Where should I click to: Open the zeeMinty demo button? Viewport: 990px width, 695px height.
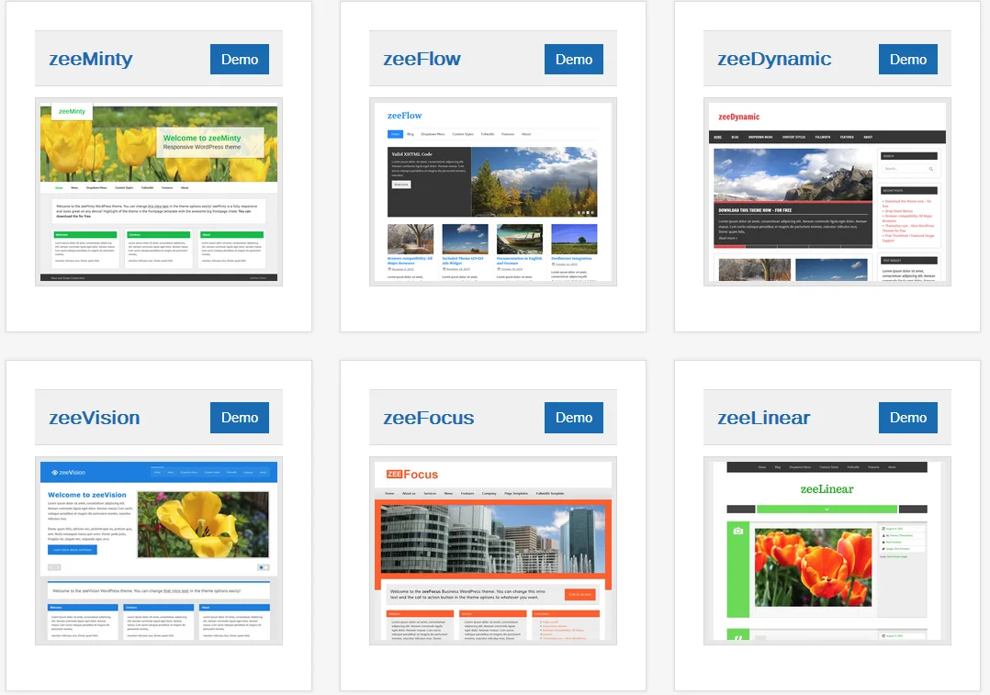coord(240,60)
